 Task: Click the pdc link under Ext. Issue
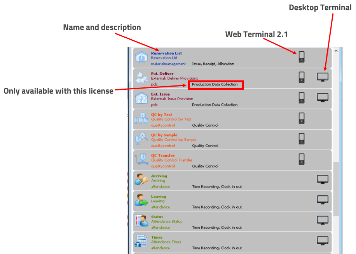click(154, 104)
